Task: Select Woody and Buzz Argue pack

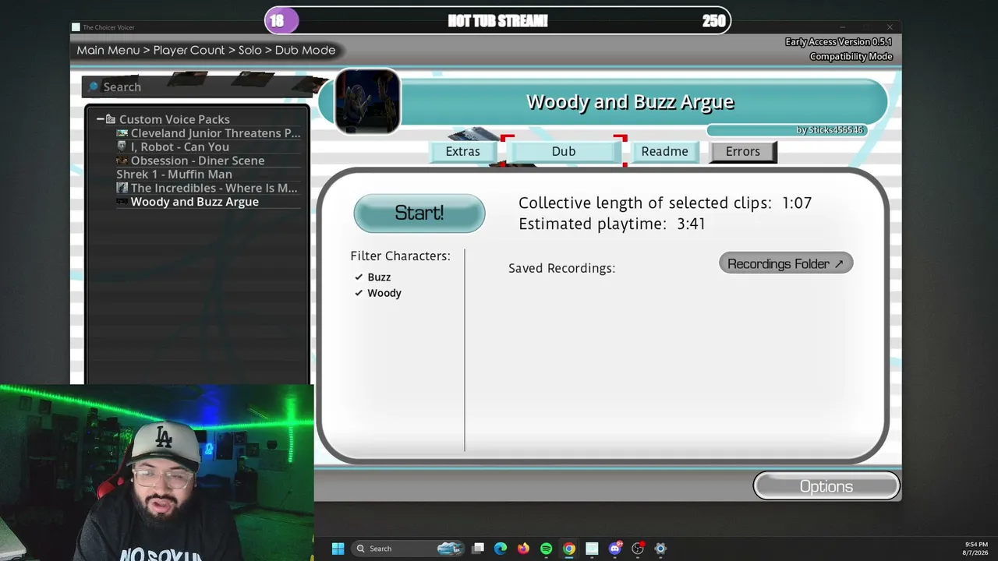Action: [x=208, y=202]
